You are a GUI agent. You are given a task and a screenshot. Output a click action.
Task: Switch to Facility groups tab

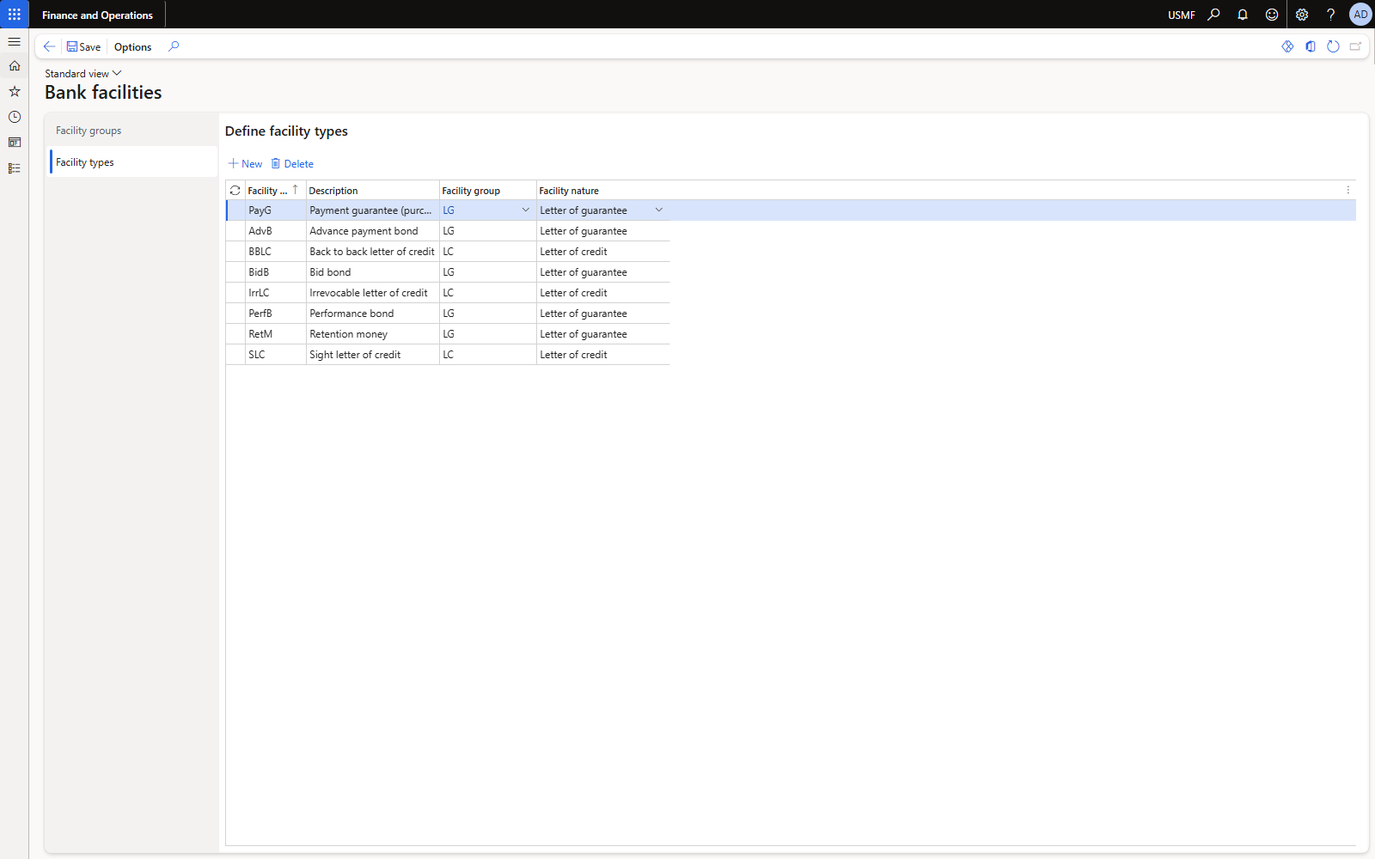[133, 131]
